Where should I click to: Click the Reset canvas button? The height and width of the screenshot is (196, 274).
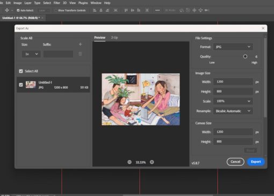click(x=250, y=150)
